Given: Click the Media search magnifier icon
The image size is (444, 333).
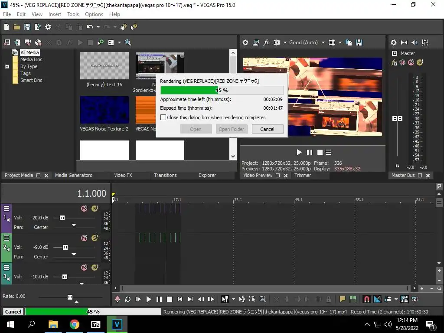Looking at the screenshot, I should 128,42.
